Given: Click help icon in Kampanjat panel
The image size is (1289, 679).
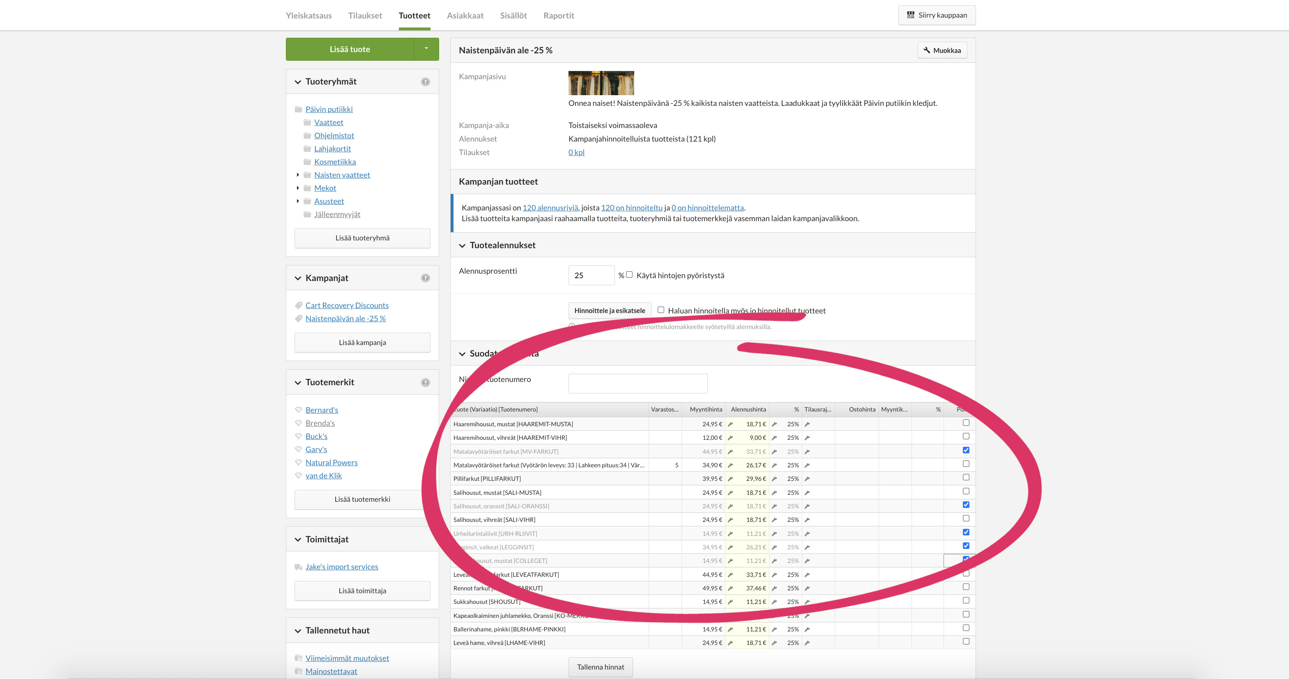Looking at the screenshot, I should 425,278.
